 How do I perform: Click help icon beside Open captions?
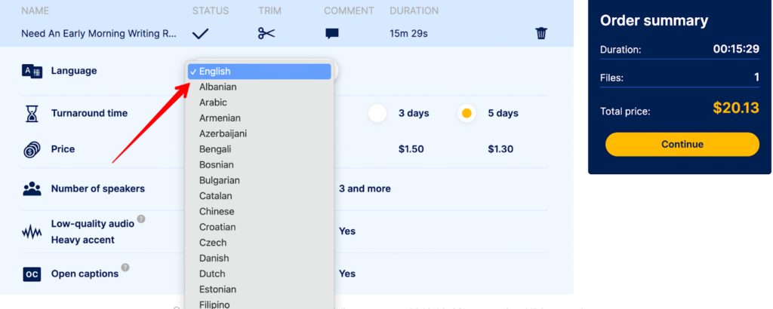click(x=125, y=268)
